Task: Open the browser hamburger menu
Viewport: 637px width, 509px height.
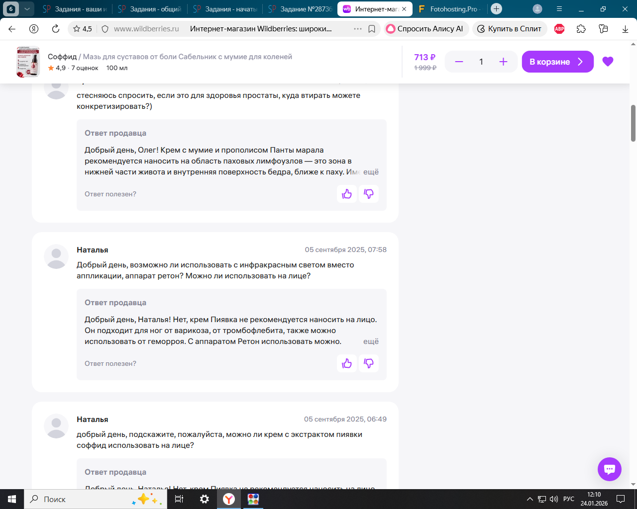Action: coord(559,9)
